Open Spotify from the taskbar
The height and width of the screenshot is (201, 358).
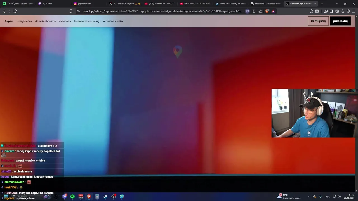[73, 197]
